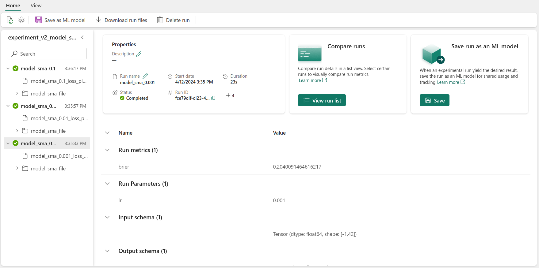
Task: Collapse the experiment side panel
Action: [82, 37]
